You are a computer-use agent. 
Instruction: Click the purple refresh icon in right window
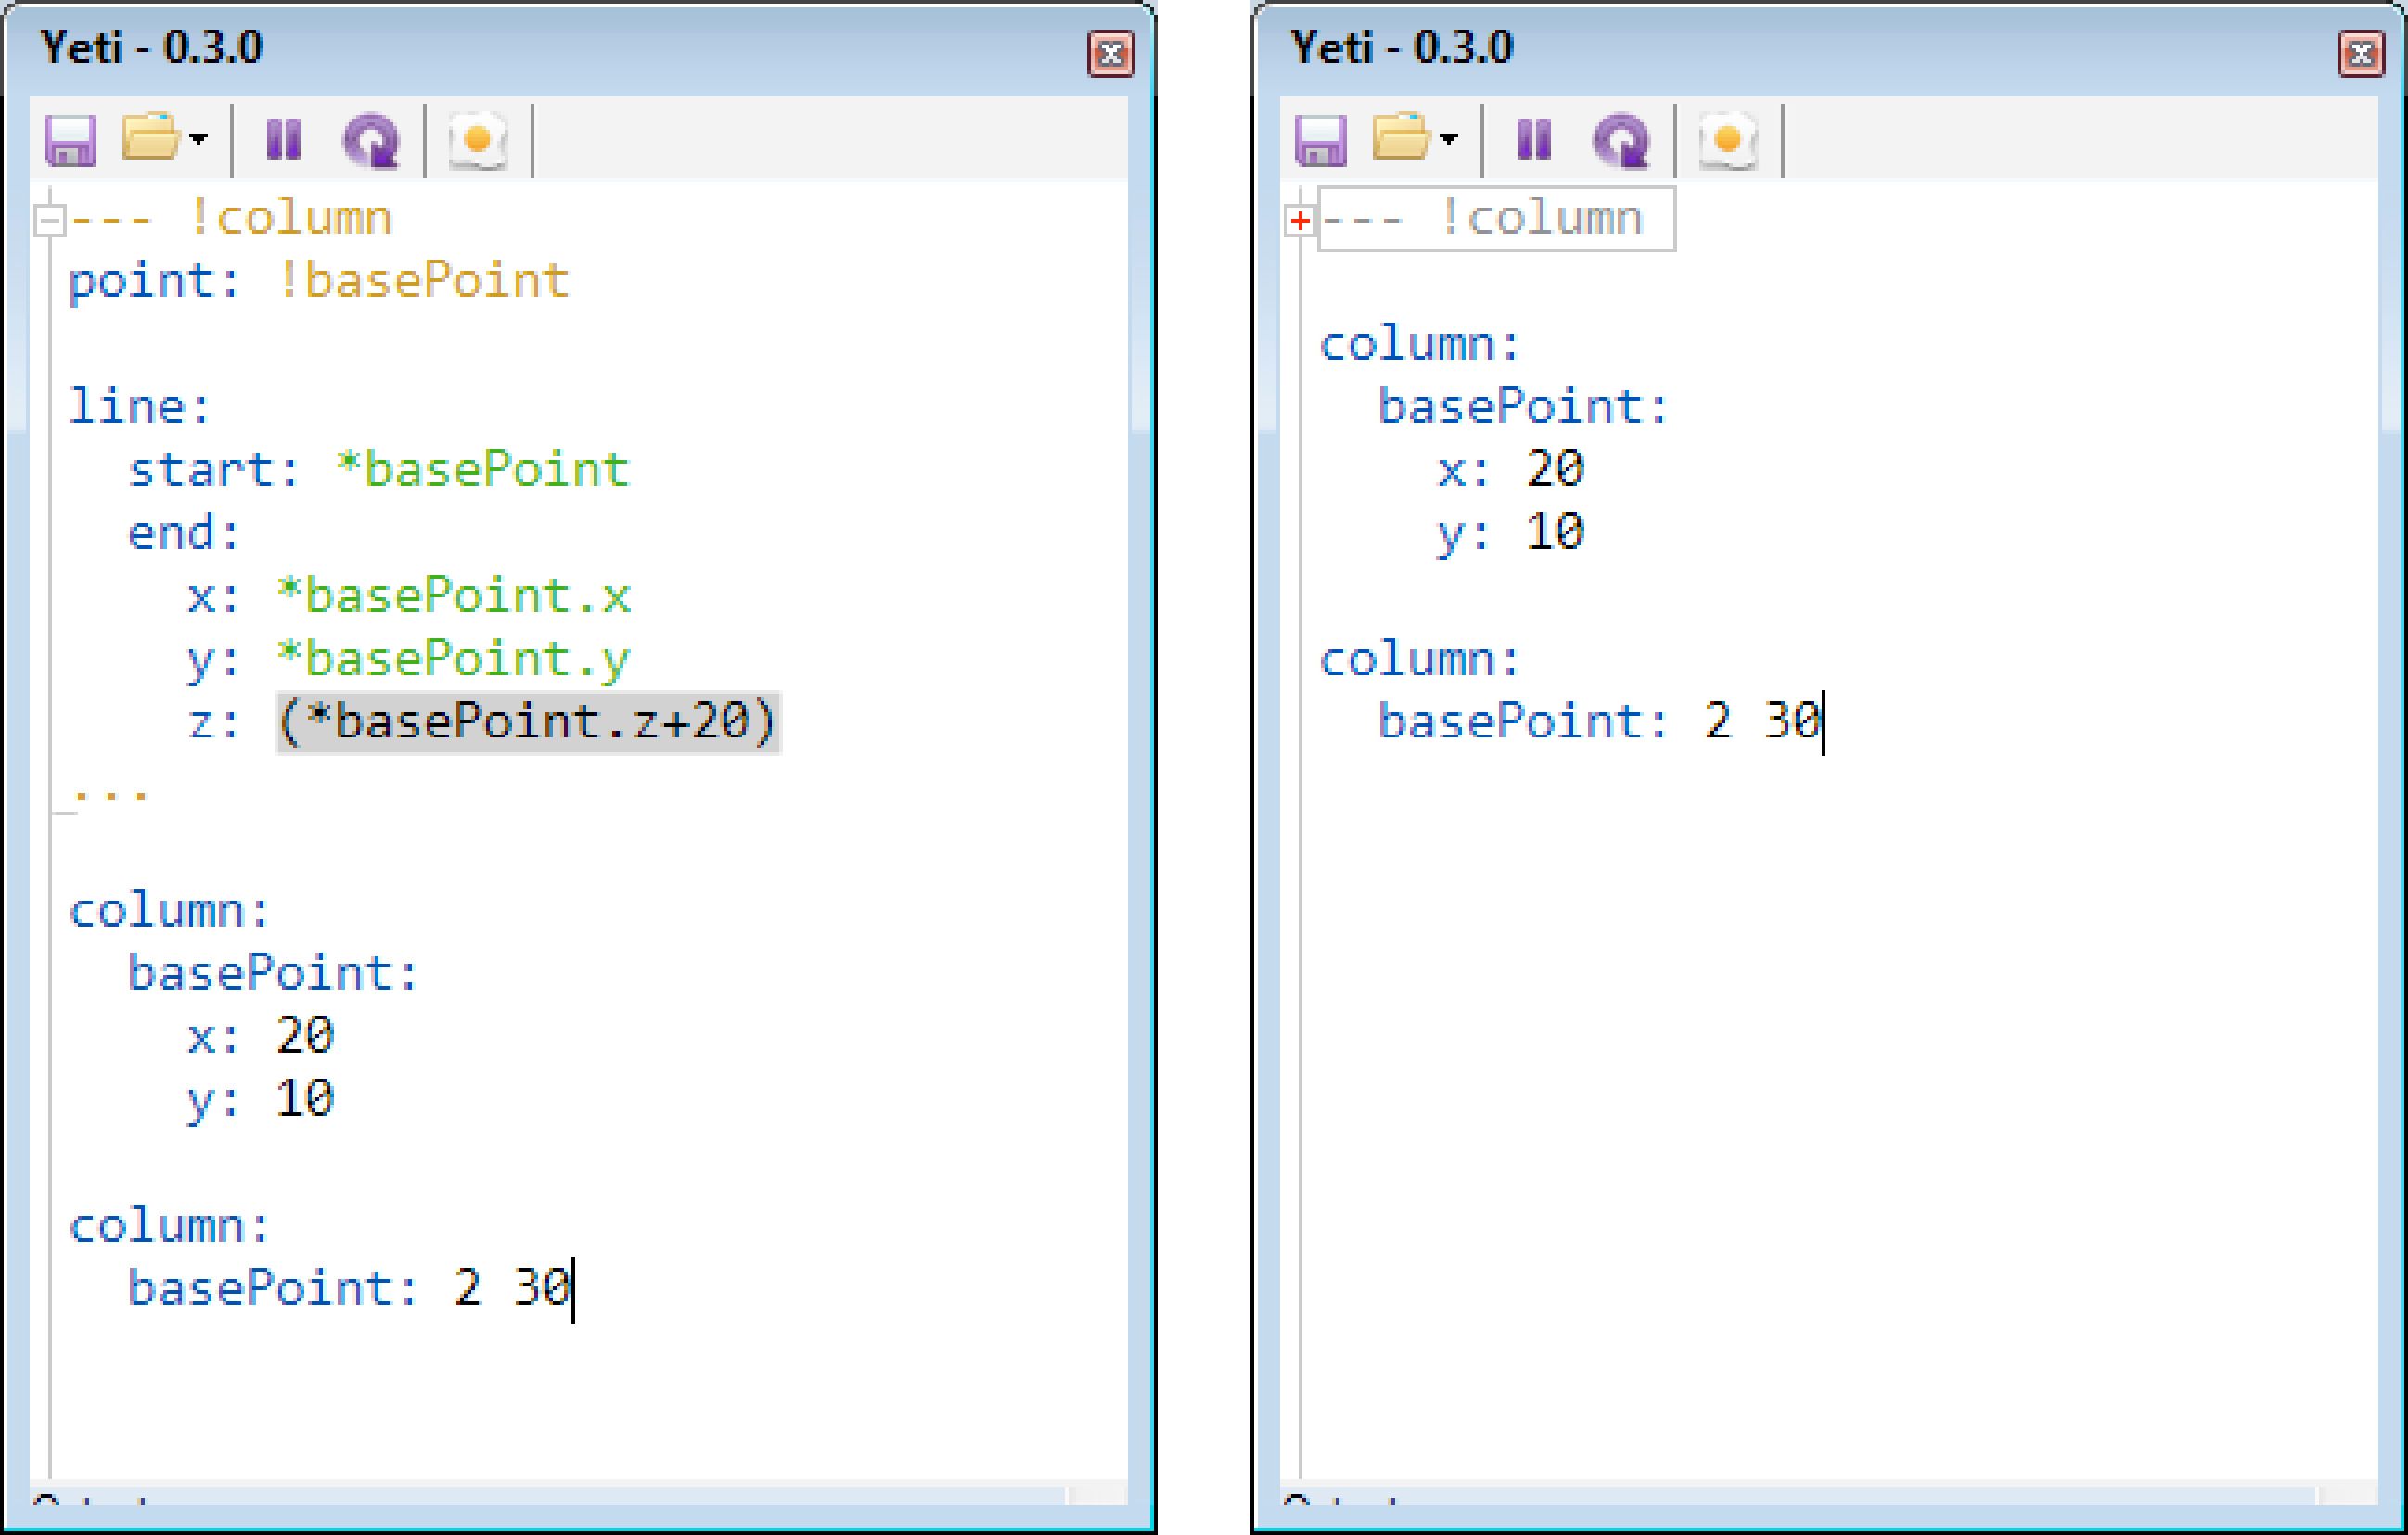click(x=1622, y=140)
